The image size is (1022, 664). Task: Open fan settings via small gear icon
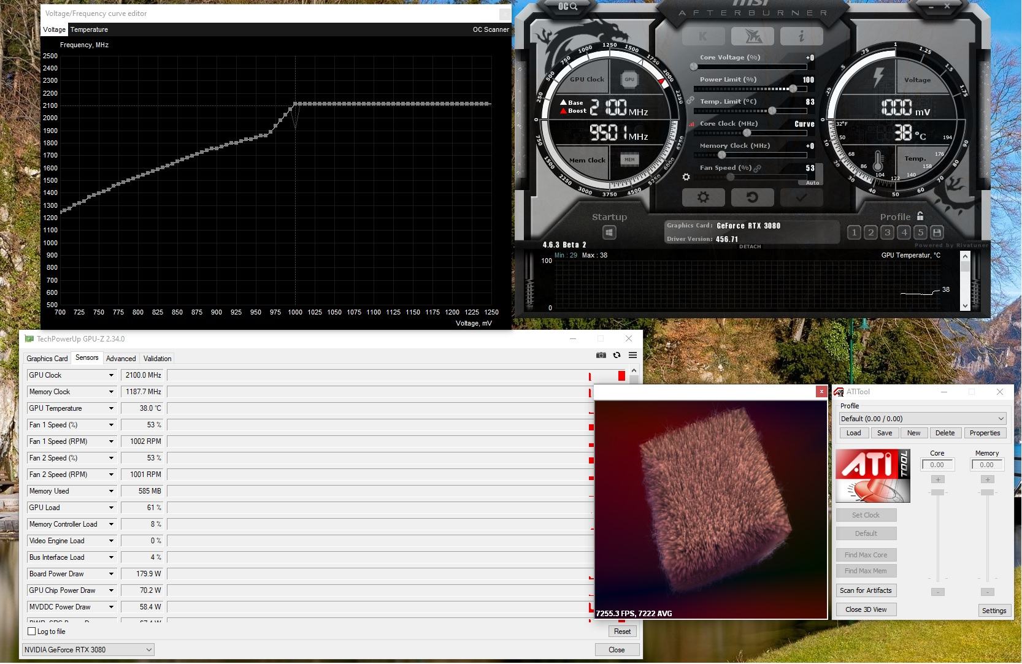tap(686, 177)
